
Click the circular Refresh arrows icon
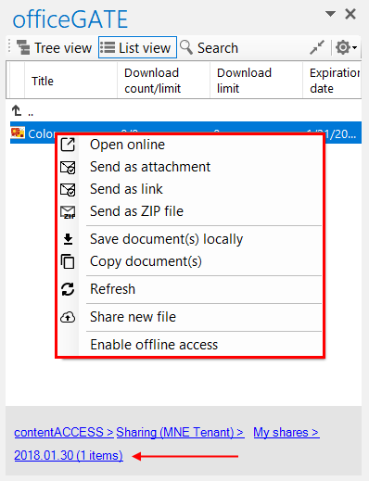point(68,289)
